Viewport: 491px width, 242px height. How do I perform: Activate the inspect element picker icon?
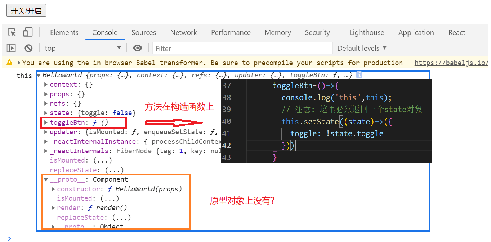12,32
